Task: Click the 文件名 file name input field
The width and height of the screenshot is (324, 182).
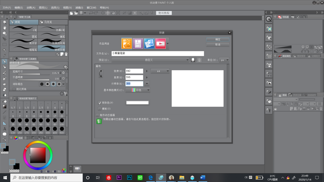Action: pyautogui.click(x=158, y=54)
